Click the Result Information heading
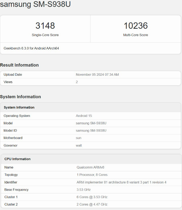Screen dimensions: 182x210 point(19,65)
